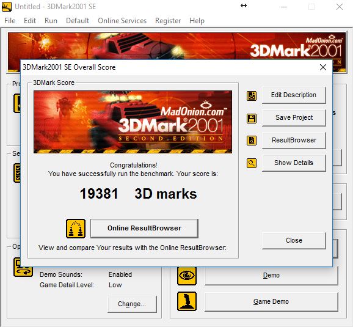Click the Edit Description document icon
The height and width of the screenshot is (327, 353).
[252, 96]
